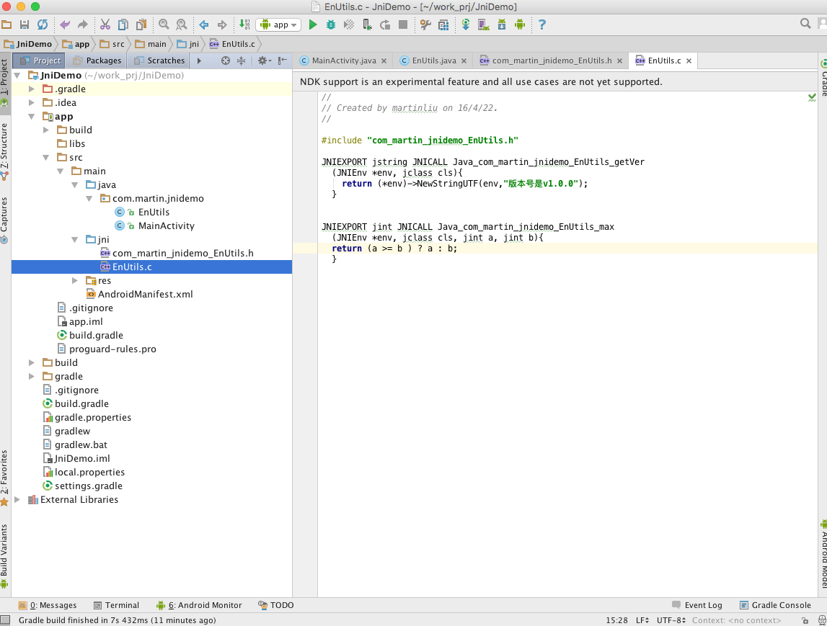Expand the res folder in project tree
Viewport: 827px width, 626px height.
(x=75, y=280)
